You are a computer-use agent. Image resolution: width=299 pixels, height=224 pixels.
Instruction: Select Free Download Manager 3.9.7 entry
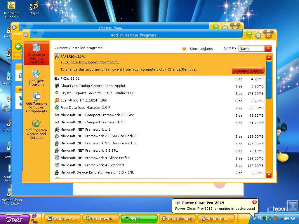pyautogui.click(x=160, y=108)
